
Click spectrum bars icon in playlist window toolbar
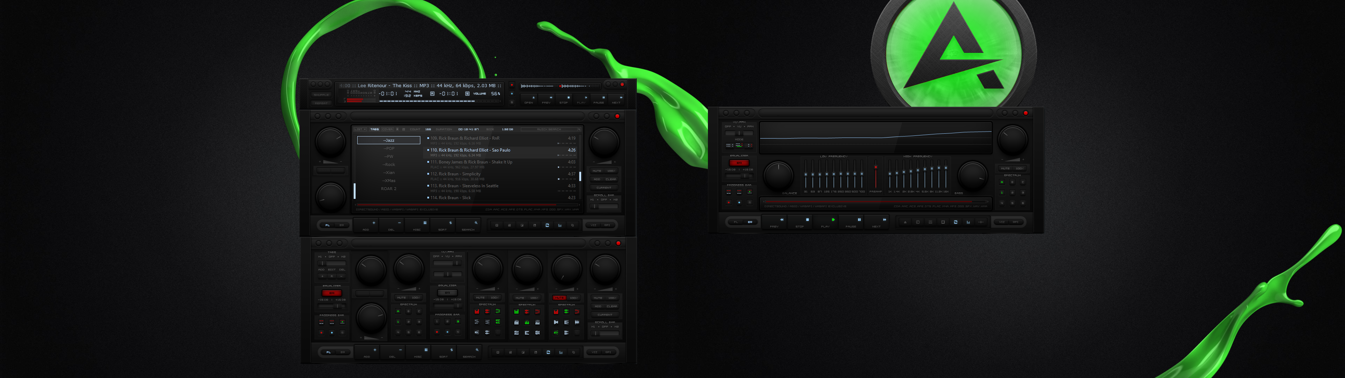[560, 225]
